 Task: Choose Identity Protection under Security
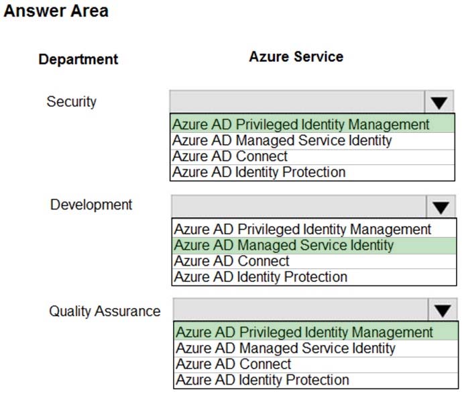tap(312, 172)
